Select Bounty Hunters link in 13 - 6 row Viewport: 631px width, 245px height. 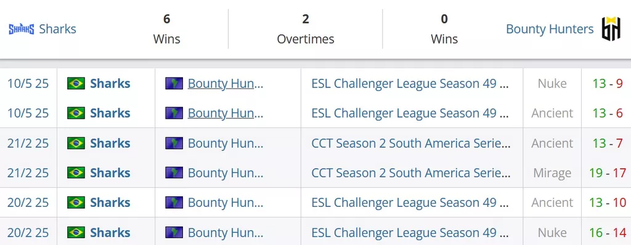point(226,113)
